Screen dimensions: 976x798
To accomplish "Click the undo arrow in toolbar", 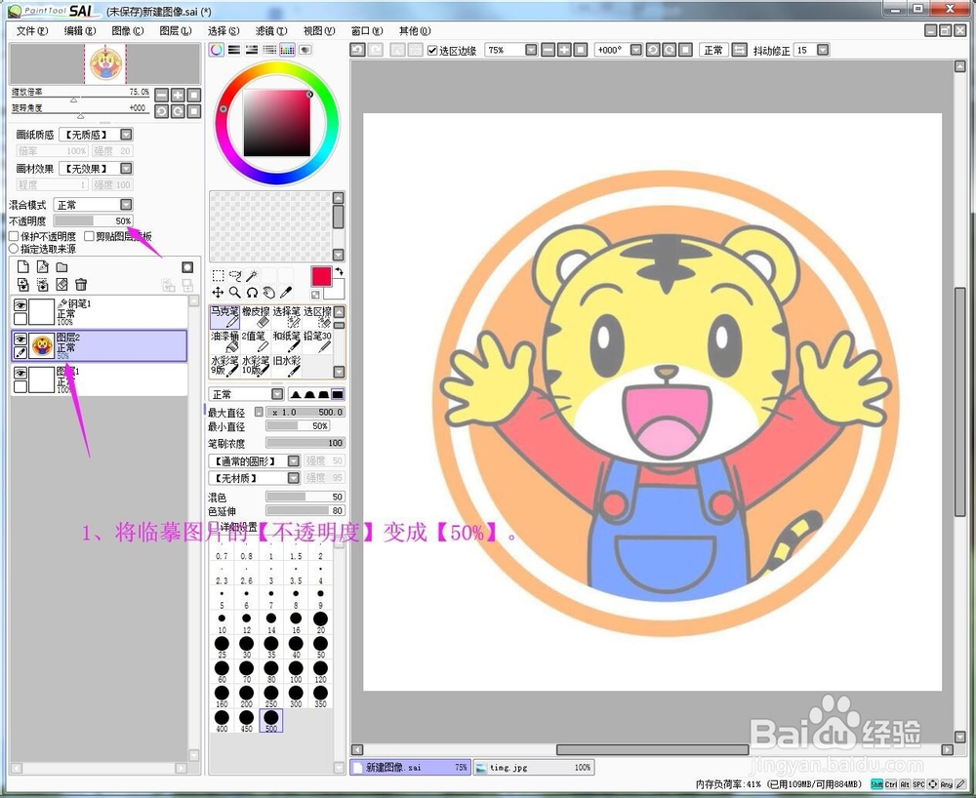I will 357,50.
